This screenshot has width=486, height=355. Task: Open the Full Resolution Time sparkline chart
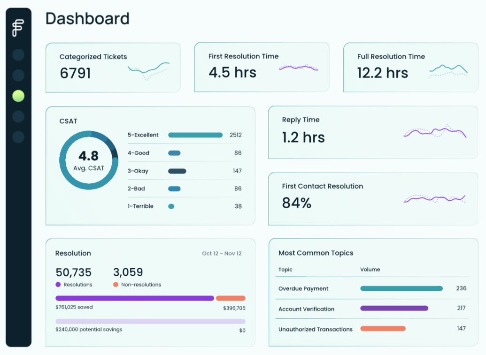pos(448,71)
